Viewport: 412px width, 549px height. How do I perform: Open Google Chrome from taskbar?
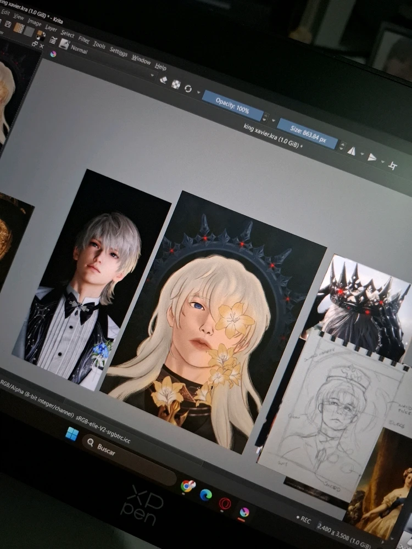188,486
